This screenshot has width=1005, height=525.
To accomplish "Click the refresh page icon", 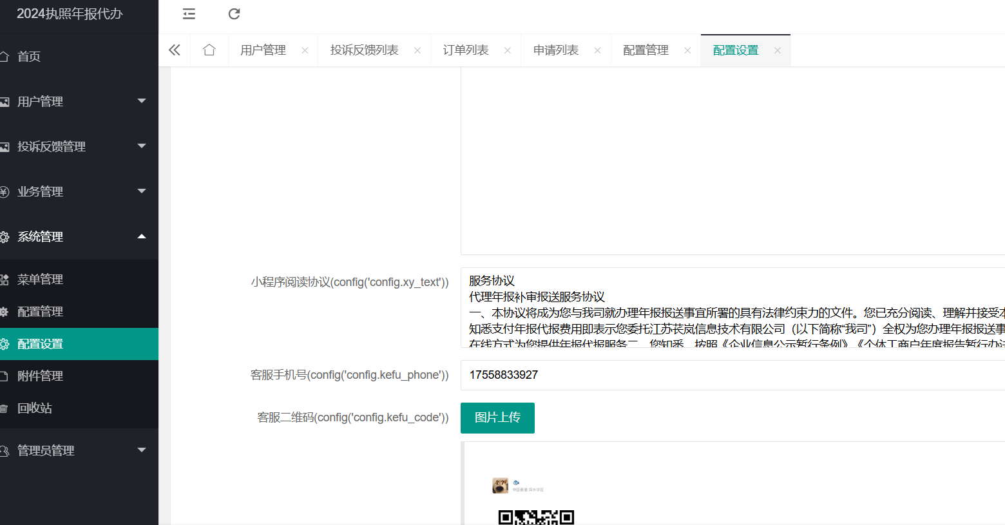I will [234, 14].
